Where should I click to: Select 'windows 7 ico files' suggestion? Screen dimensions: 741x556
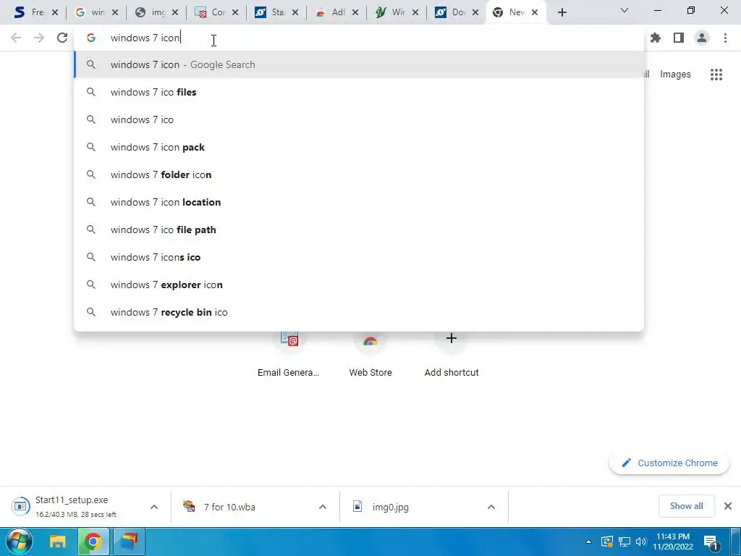pos(359,92)
